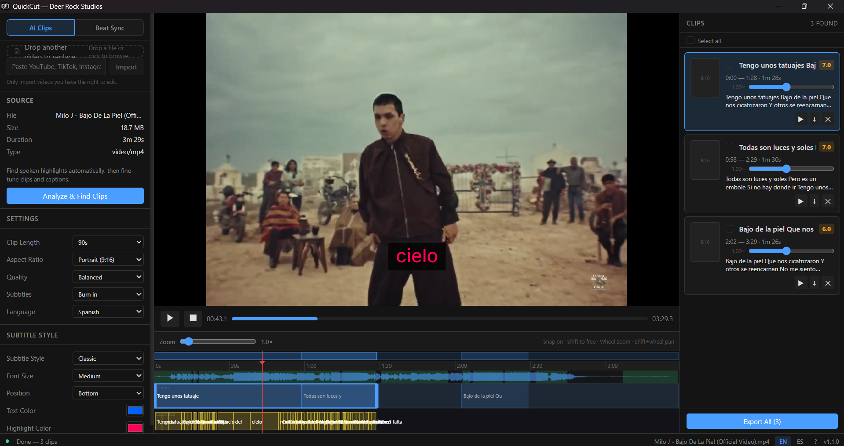Select the 'Bajo de la piel Qu' timeline segment
The image size is (844, 446).
(x=494, y=396)
